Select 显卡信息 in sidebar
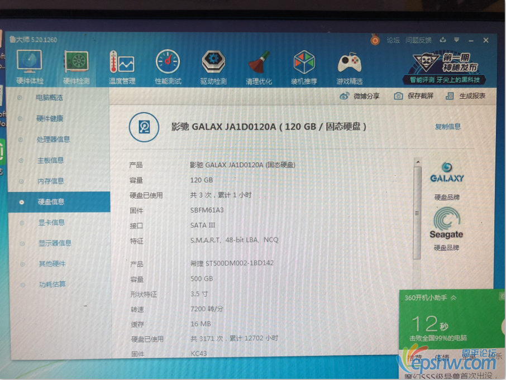The width and height of the screenshot is (506, 380). pos(51,223)
